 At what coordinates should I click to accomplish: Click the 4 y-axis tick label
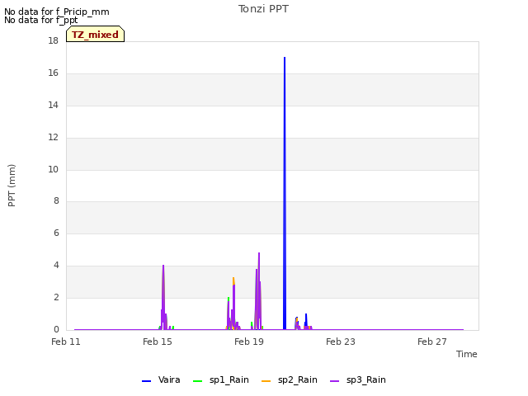[56, 266]
